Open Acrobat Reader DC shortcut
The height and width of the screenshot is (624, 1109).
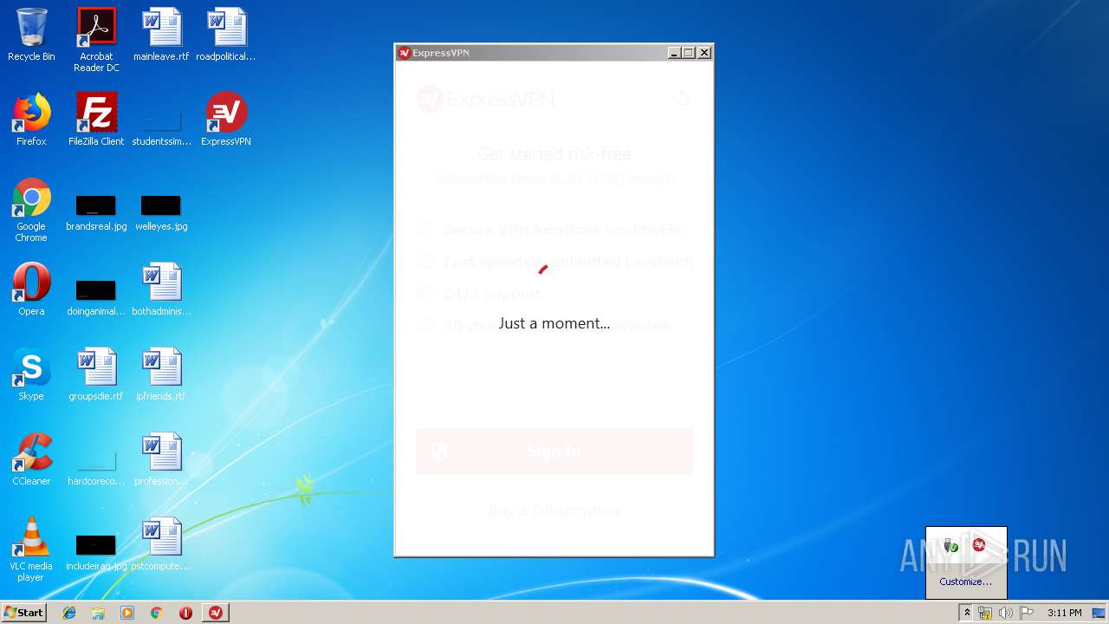(x=96, y=40)
